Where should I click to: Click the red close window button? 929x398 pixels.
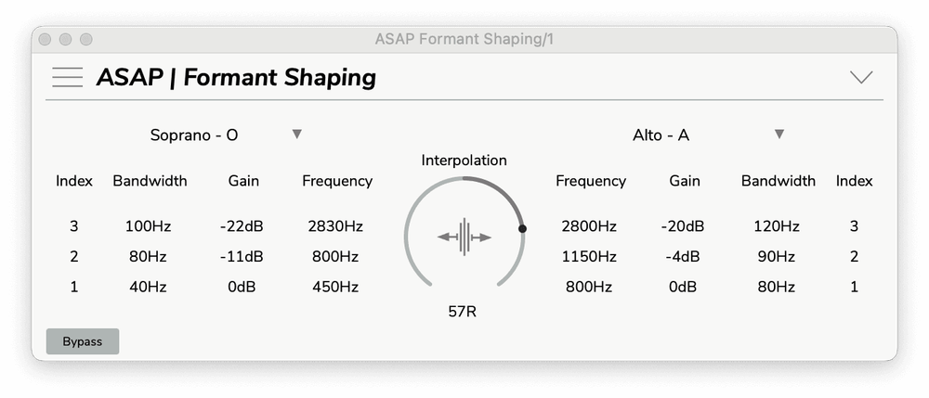46,40
